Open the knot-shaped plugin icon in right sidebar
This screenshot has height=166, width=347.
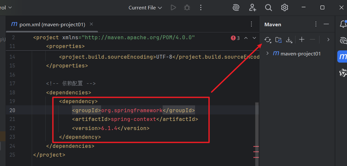pos(343,73)
